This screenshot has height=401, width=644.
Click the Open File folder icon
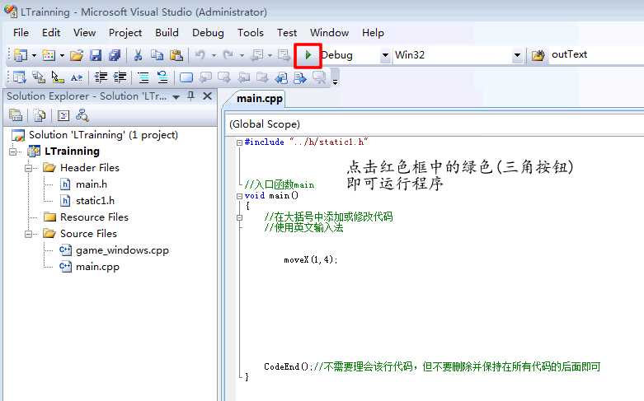tap(77, 55)
